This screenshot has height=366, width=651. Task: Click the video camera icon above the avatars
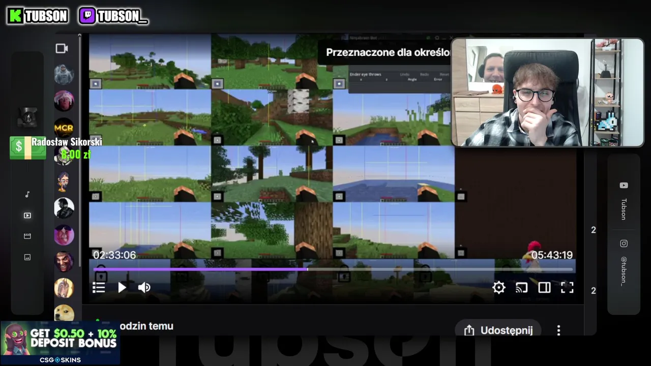tap(62, 48)
